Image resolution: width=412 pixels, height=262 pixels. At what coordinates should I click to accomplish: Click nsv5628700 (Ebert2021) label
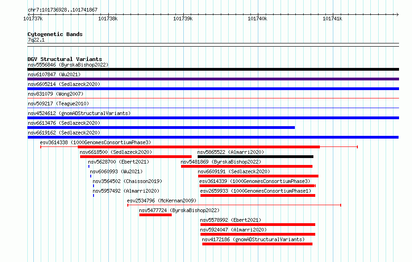point(119,162)
